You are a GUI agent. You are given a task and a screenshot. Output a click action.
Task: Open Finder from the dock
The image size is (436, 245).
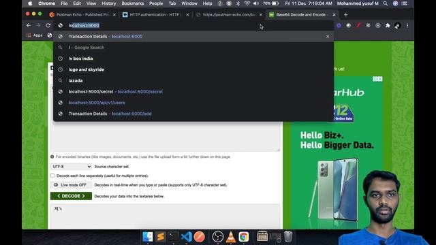[148, 237]
